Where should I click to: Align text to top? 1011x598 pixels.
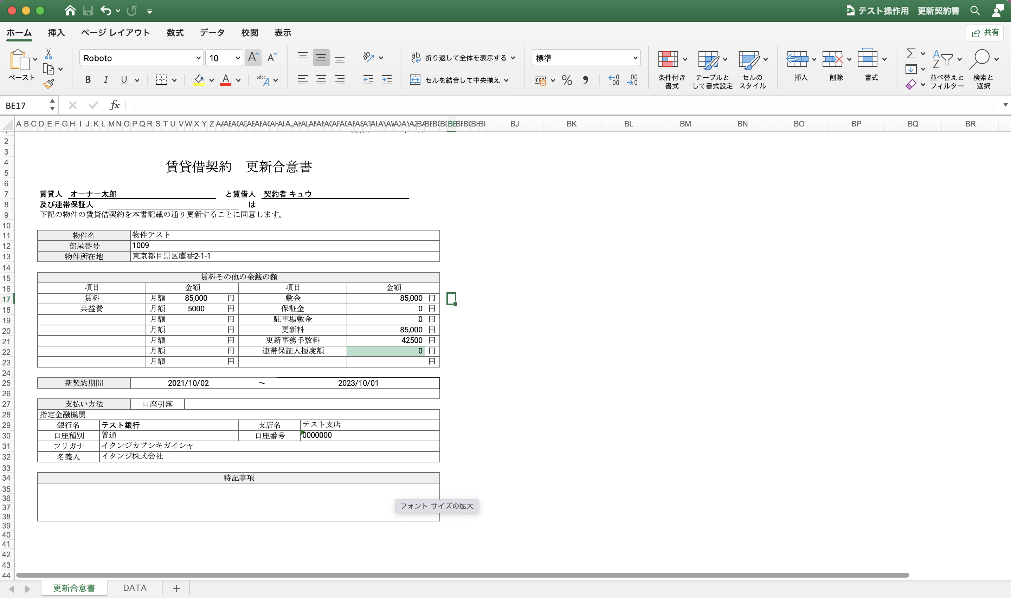[303, 58]
